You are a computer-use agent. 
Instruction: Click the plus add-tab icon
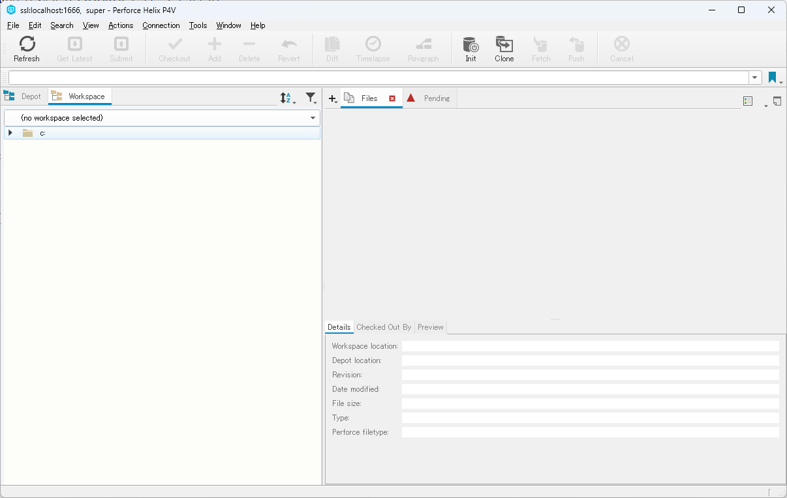point(333,98)
